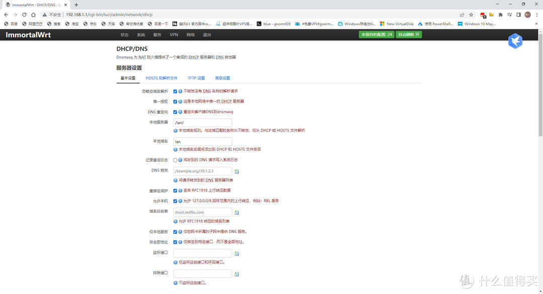
Task: Uncheck the 忽略空域名解析 checkbox
Action: tap(175, 91)
